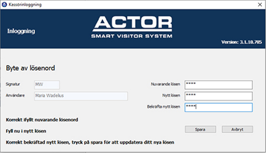The height and width of the screenshot is (153, 266).
Task: Click the app icon in title bar
Action: pyautogui.click(x=4, y=5)
